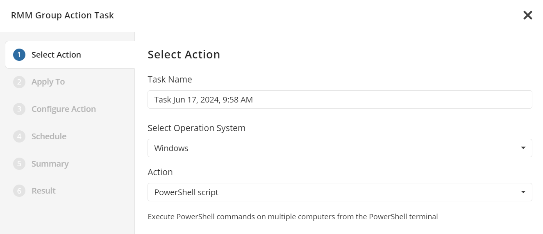Click the step 4 circle icon

pyautogui.click(x=19, y=136)
